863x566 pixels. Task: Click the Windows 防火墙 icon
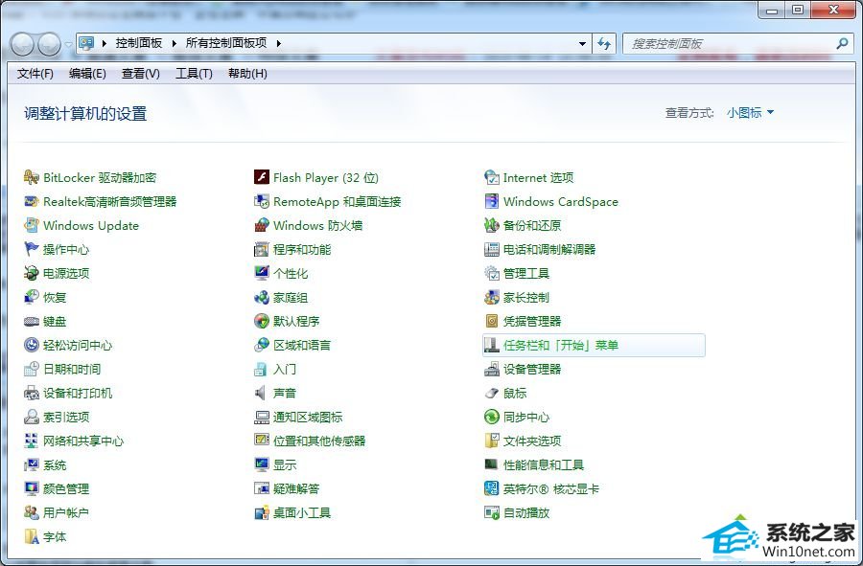(262, 225)
